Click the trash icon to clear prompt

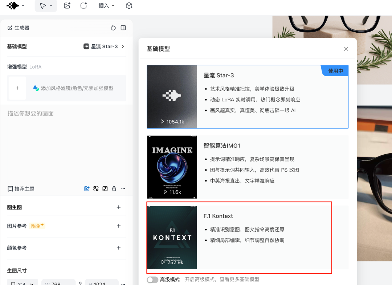[114, 189]
